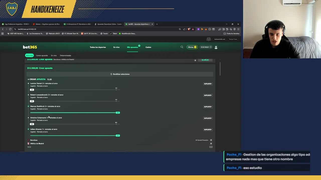
Task: Open the bet365 account profile icon
Action: [x=216, y=47]
